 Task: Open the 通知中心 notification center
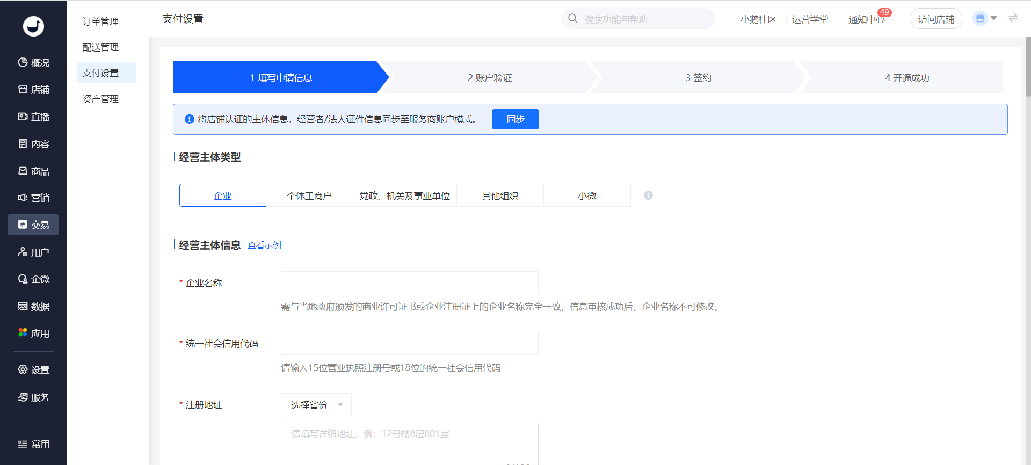click(x=867, y=19)
